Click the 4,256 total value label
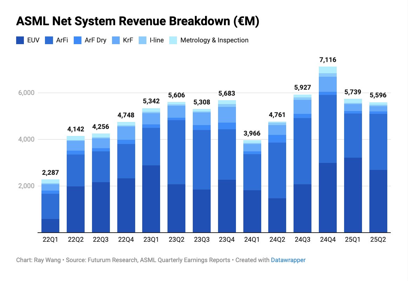The image size is (408, 281). [x=101, y=127]
